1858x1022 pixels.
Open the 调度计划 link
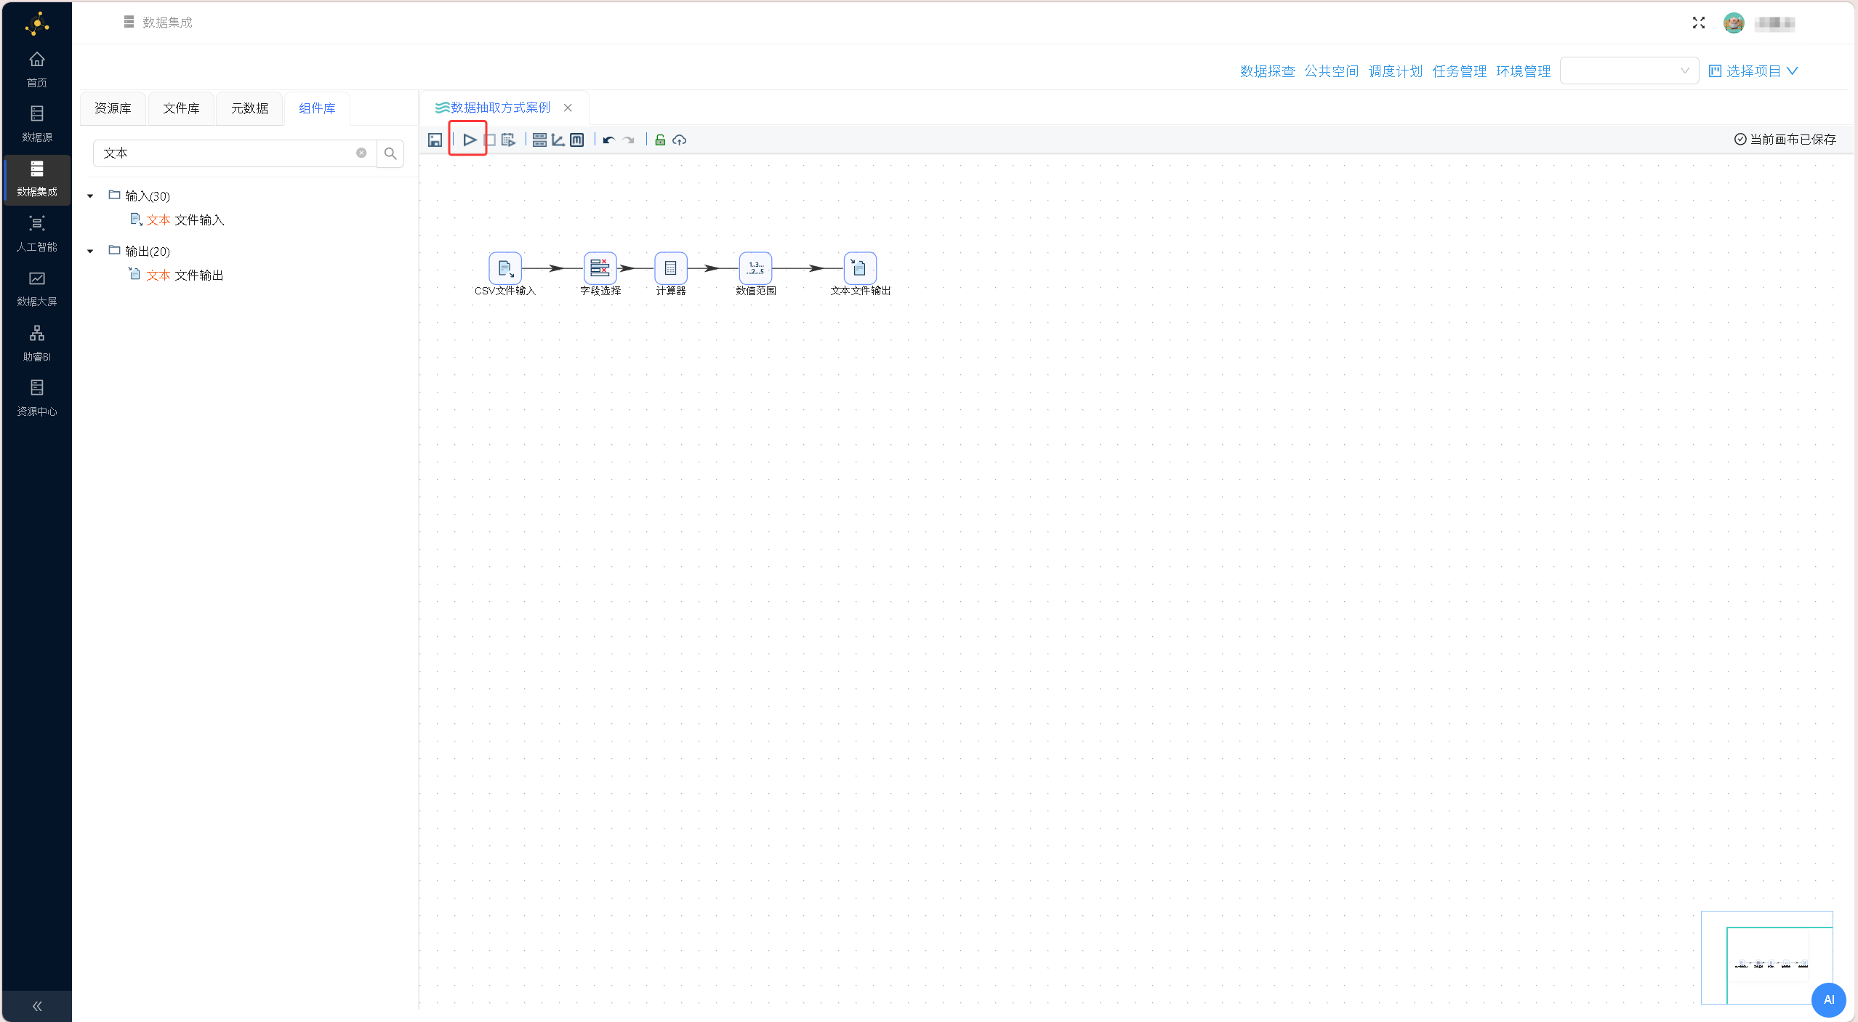click(1396, 71)
